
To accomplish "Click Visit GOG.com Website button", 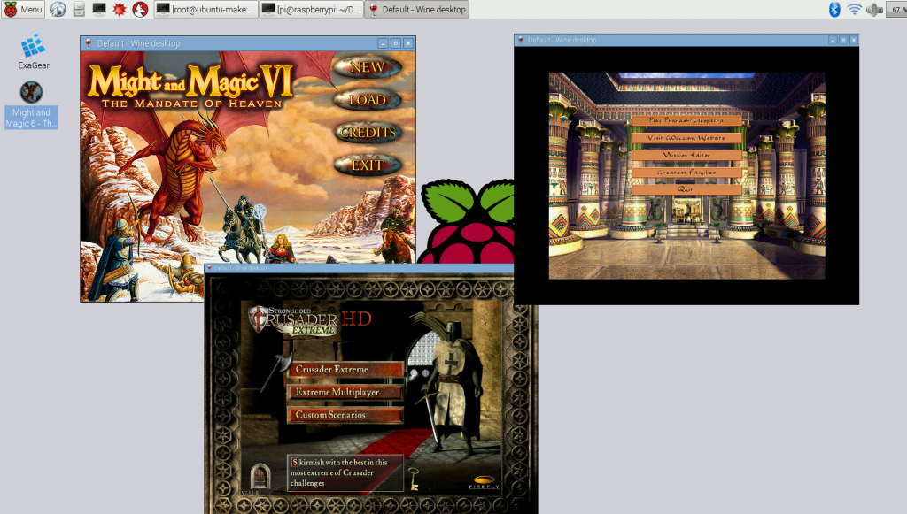I will click(686, 138).
